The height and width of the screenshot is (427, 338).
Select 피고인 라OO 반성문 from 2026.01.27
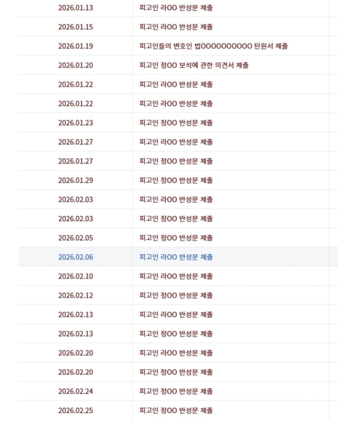click(176, 142)
